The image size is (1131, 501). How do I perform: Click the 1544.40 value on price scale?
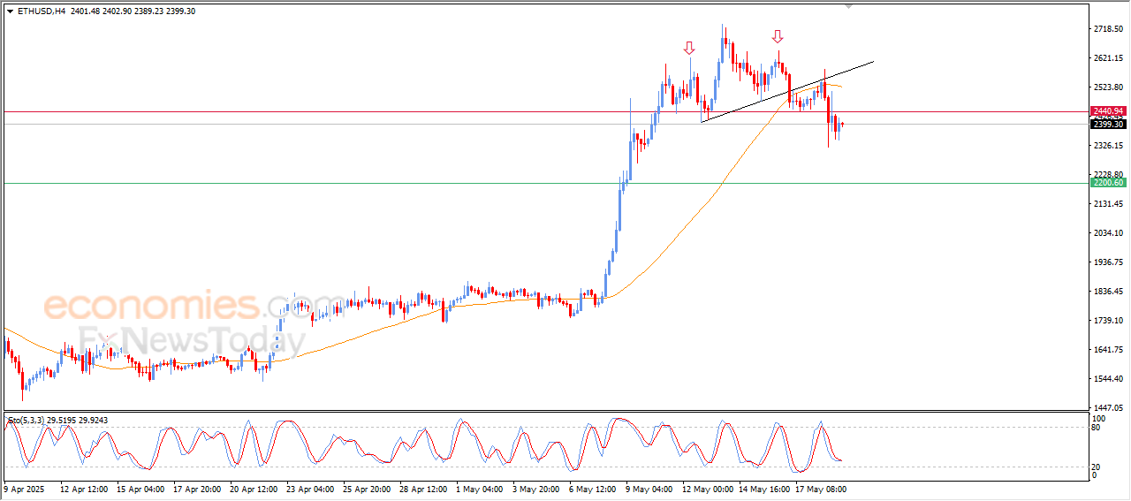(1108, 379)
